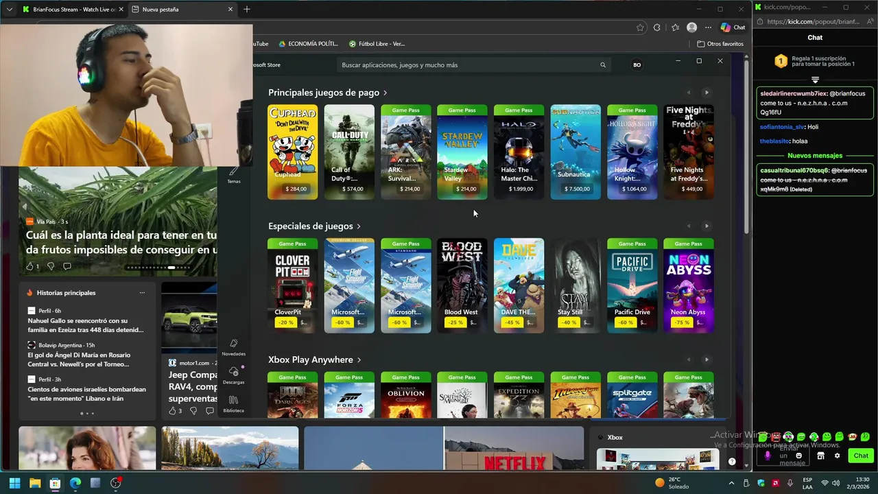The image size is (878, 494).
Task: Open Novedades in the Store sidebar
Action: (233, 347)
